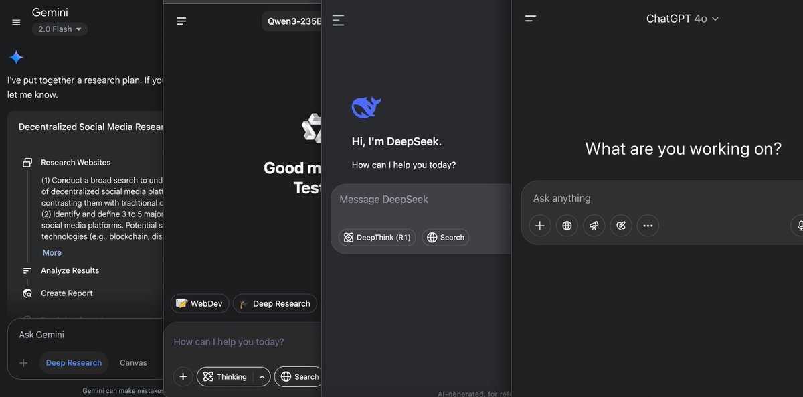Focus the Qwen How can I help input
The width and height of the screenshot is (803, 397).
tap(229, 342)
